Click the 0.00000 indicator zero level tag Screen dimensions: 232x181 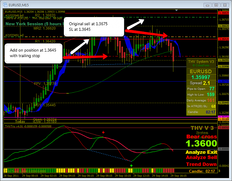(223, 149)
